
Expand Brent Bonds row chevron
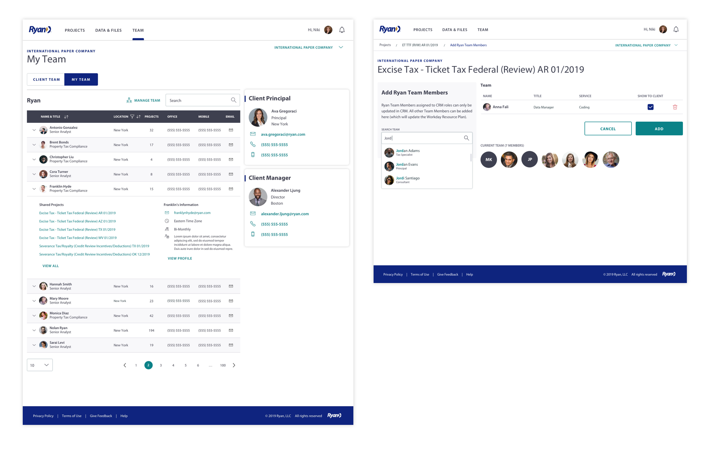(34, 145)
